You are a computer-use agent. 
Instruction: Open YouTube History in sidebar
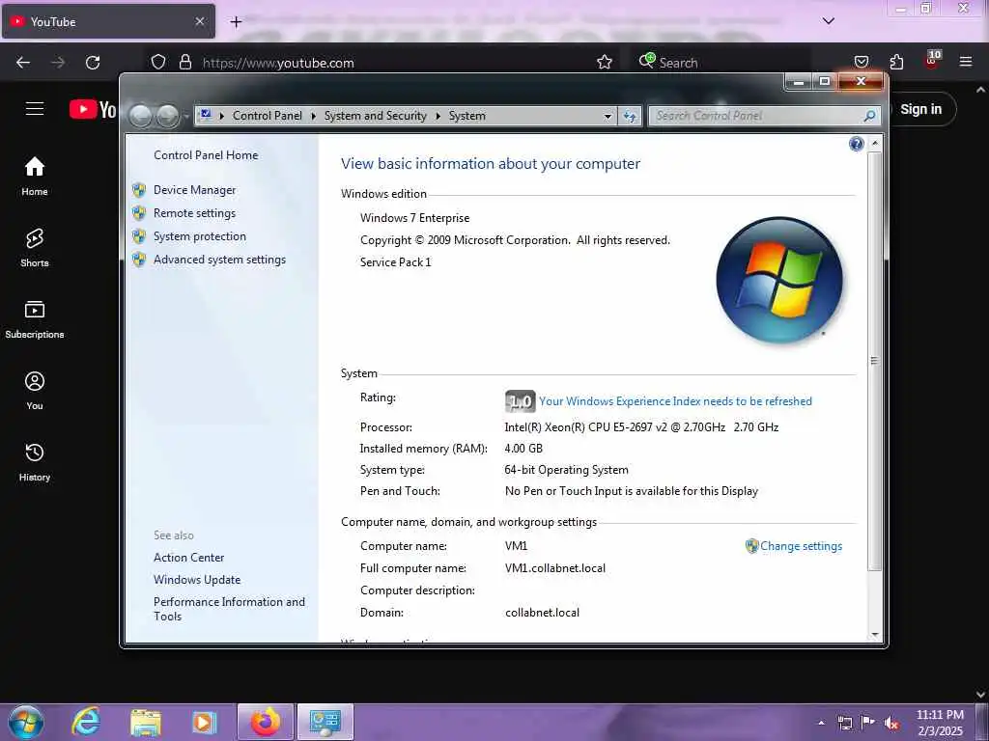[35, 462]
